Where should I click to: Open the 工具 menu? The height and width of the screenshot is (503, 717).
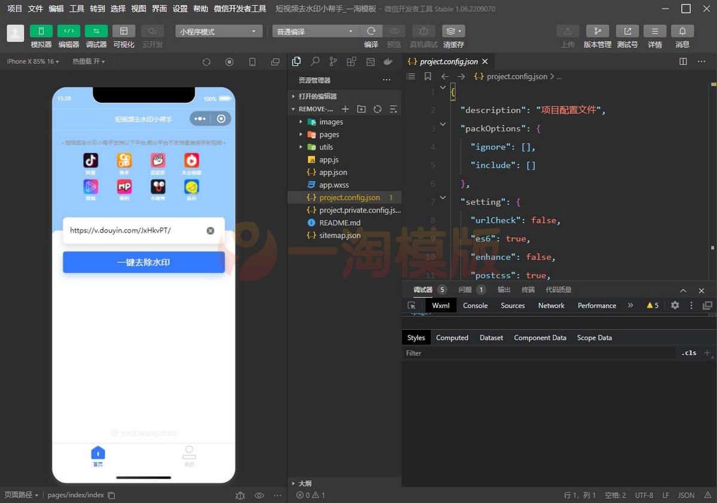point(76,9)
